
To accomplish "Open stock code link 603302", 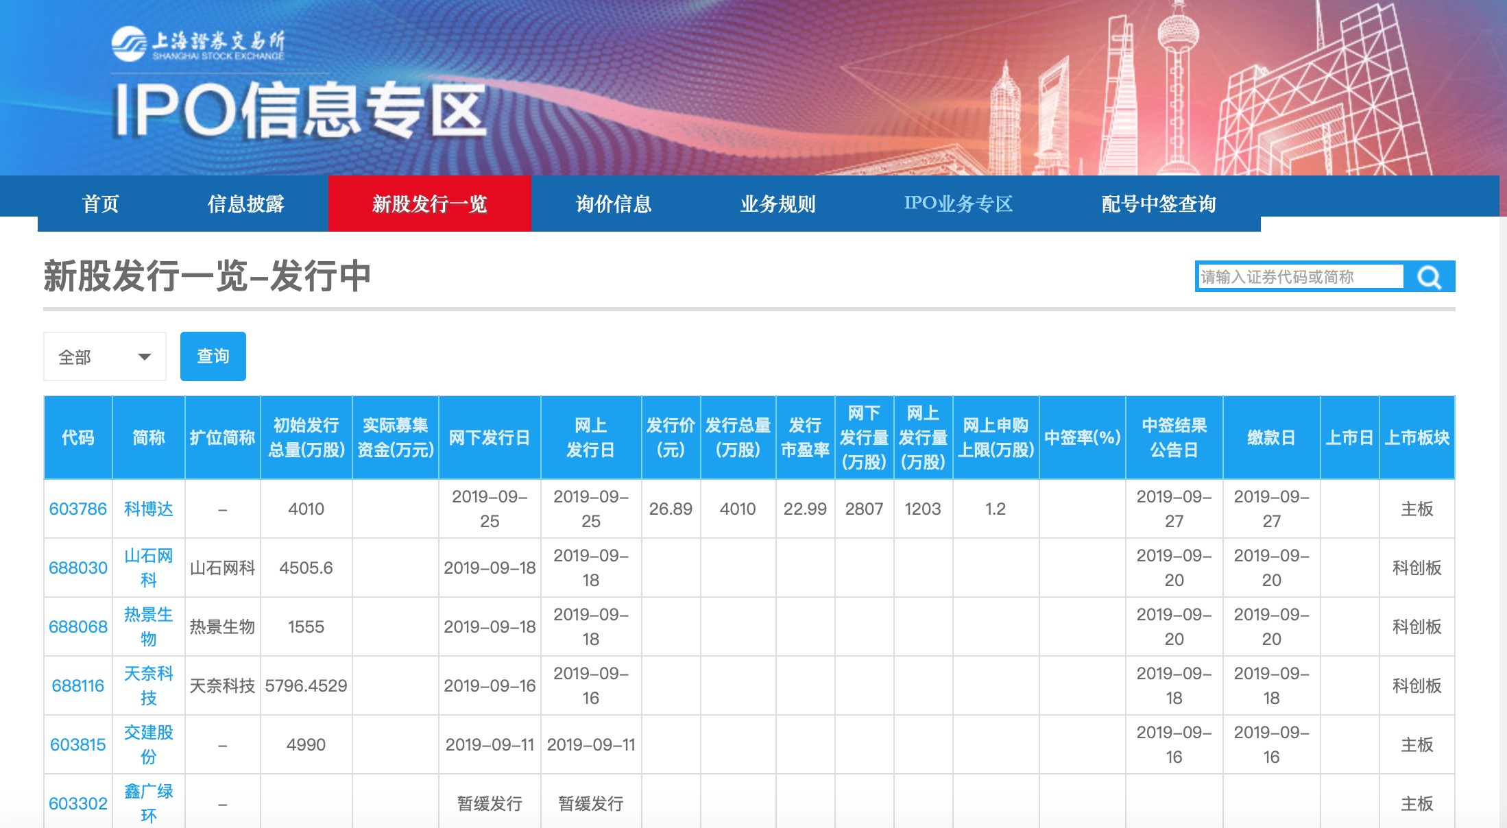I will (x=78, y=803).
